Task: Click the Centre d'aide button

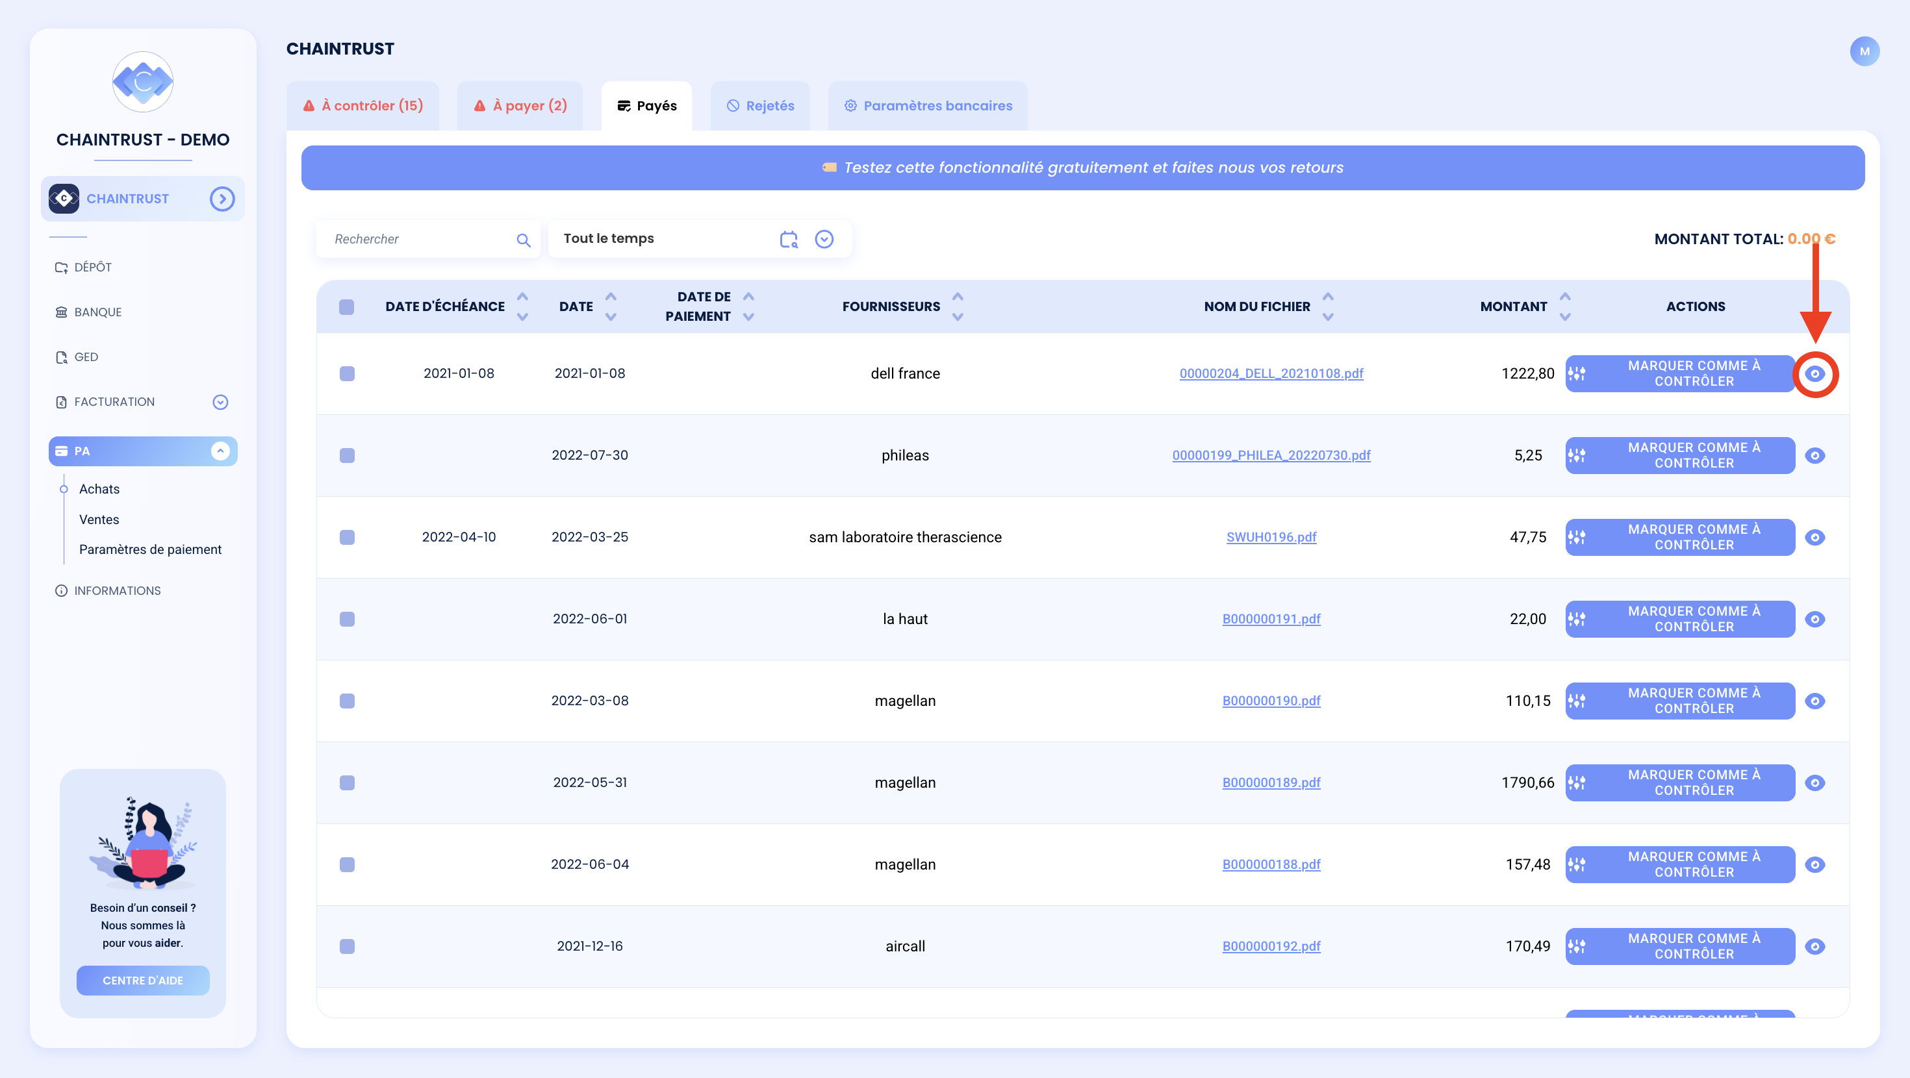Action: [143, 980]
